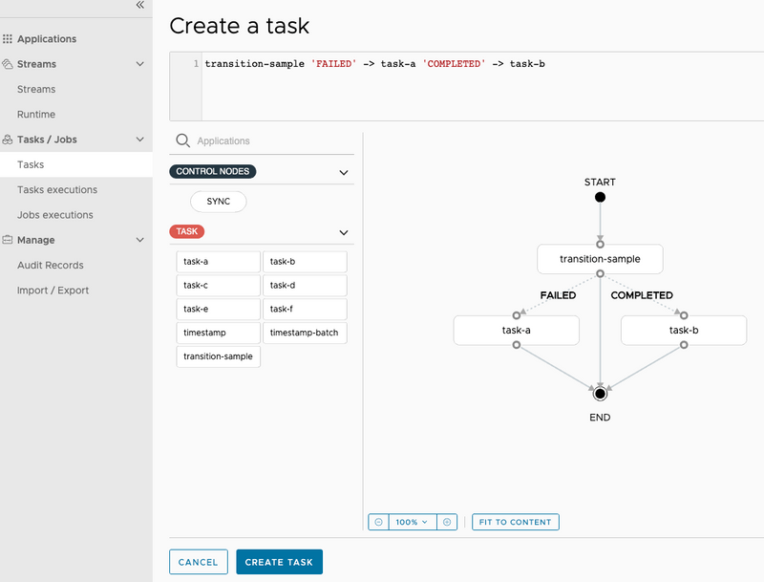
Task: Collapse the sidebar with the double-chevron icon
Action: point(141,8)
